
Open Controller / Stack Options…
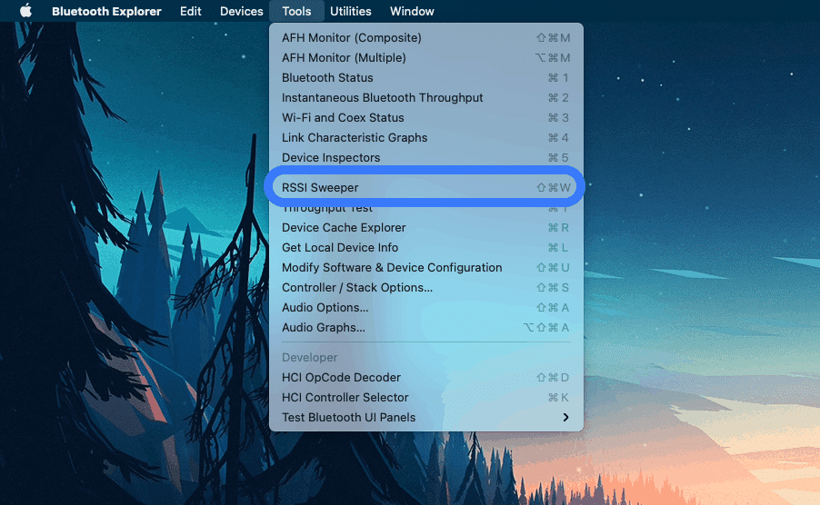click(x=426, y=287)
